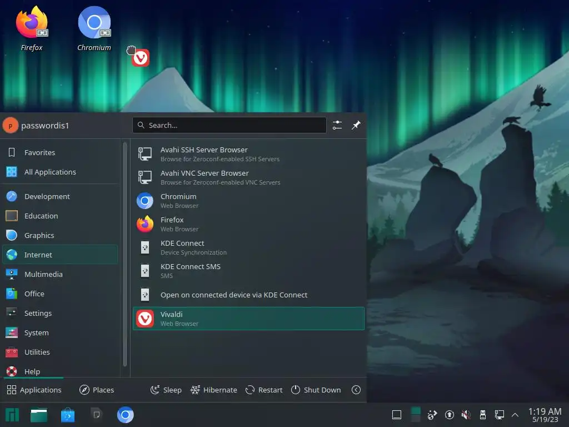
Task: Open Multimedia category
Action: [x=60, y=275]
